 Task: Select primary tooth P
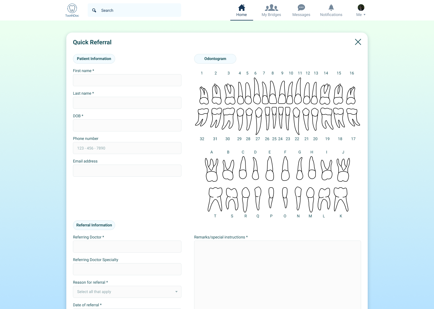[271, 197]
